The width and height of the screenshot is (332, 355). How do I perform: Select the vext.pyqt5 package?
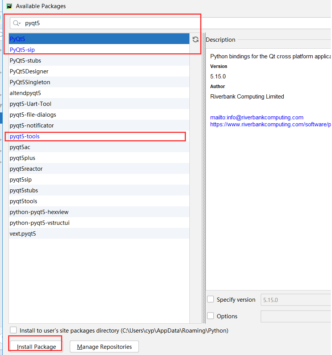(x=99, y=234)
